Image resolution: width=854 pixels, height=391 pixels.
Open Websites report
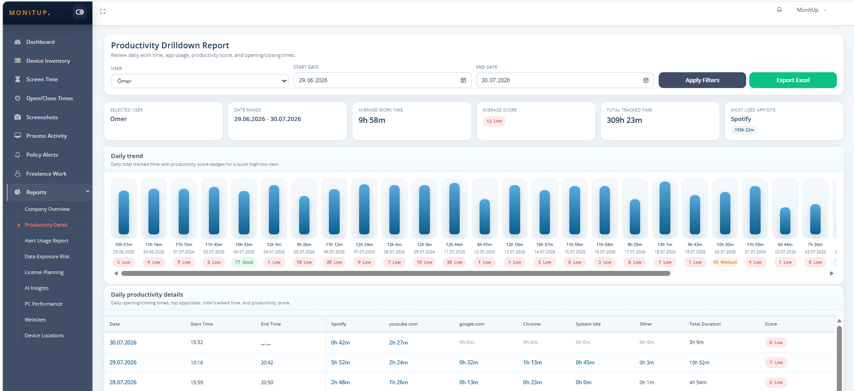point(35,320)
